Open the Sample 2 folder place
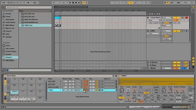The height and width of the screenshot is (110, 196). [10, 57]
